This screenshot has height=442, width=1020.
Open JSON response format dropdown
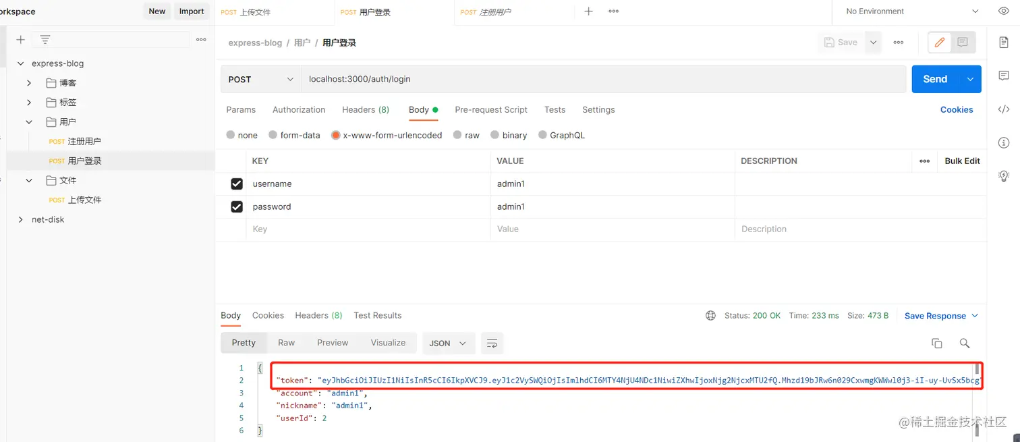(x=449, y=343)
